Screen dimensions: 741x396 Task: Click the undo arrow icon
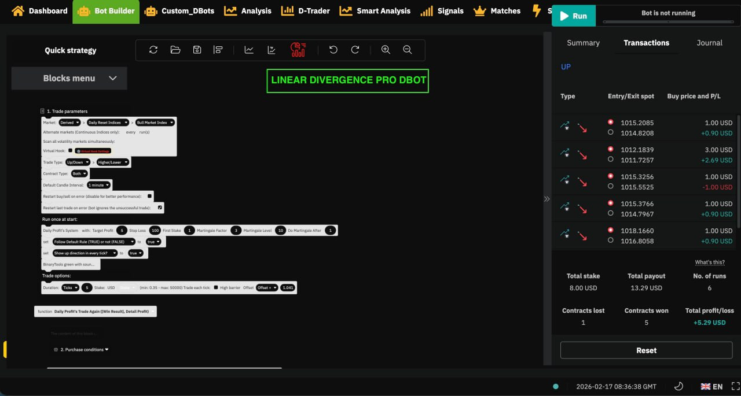pyautogui.click(x=333, y=50)
